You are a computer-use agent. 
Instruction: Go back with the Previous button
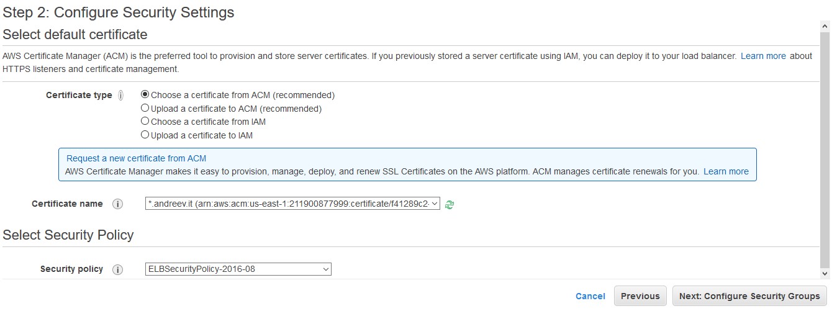tap(640, 296)
